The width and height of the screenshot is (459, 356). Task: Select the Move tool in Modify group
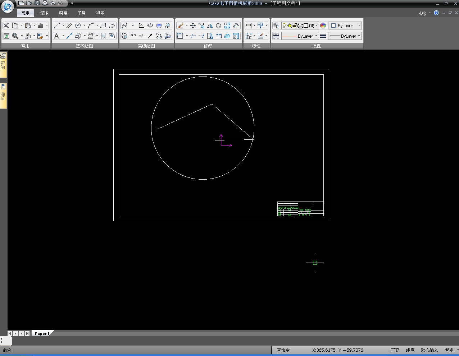(193, 26)
